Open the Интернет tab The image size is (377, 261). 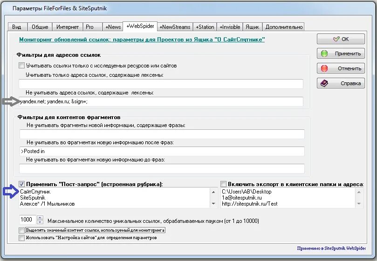[68, 27]
